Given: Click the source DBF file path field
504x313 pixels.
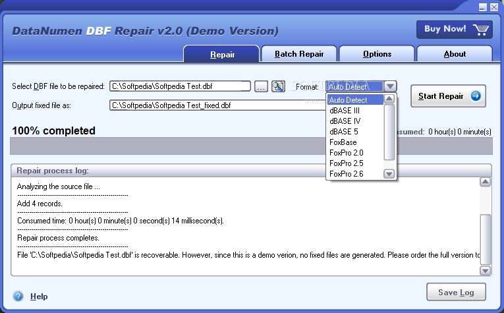Looking at the screenshot, I should 180,86.
